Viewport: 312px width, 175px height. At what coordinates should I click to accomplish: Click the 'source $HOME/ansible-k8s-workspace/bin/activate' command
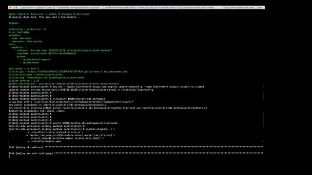85,123
